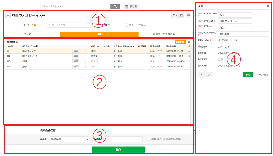The width and height of the screenshot is (274, 156).
Task: Click the orange help icon beside キーワード
Action: pos(35,25)
